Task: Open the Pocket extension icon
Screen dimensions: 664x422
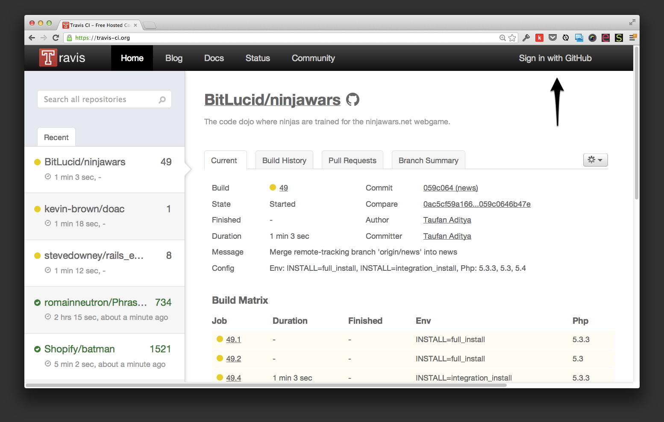Action: (x=552, y=38)
